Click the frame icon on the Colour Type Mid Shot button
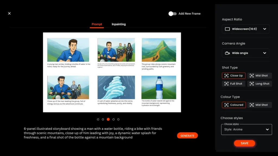278x156 pixels. click(252, 105)
